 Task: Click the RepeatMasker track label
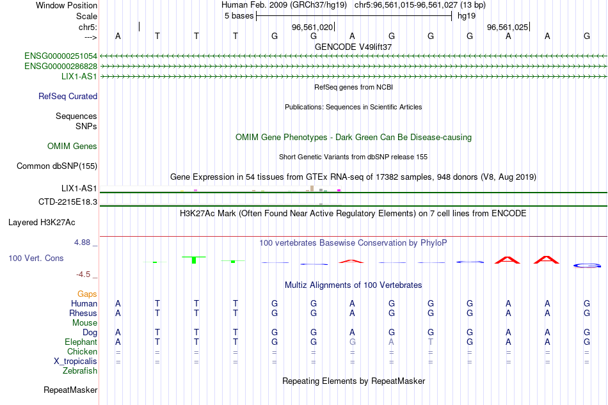70,390
